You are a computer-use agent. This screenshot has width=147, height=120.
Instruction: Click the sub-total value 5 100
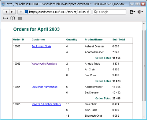116,69
